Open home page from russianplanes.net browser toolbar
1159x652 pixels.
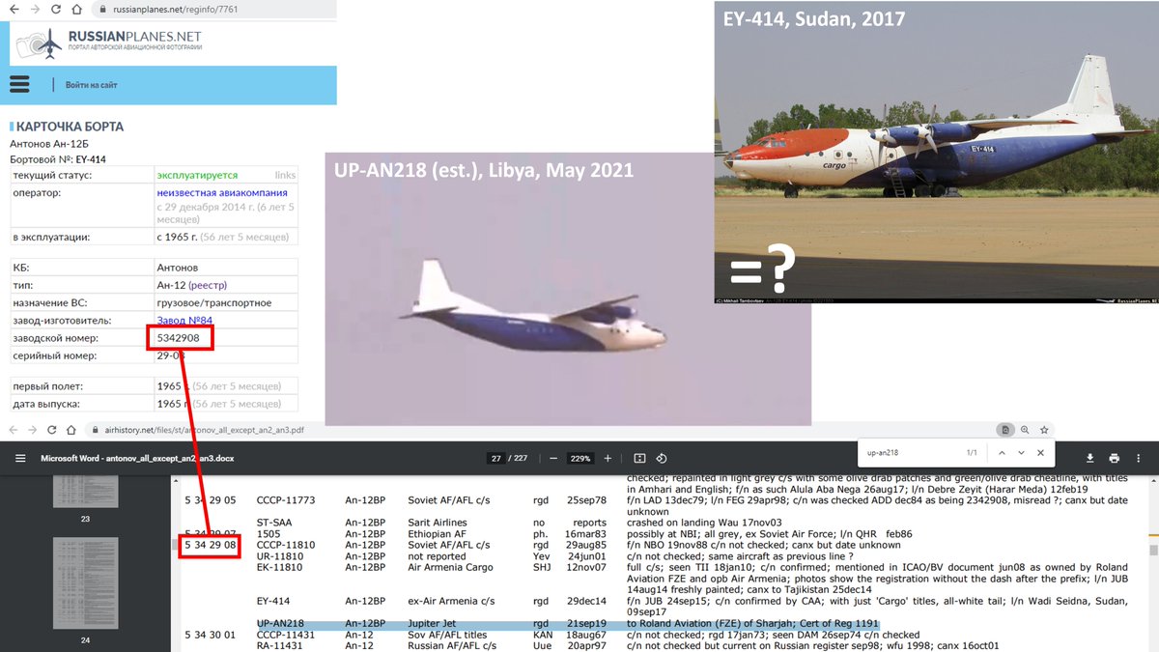77,9
